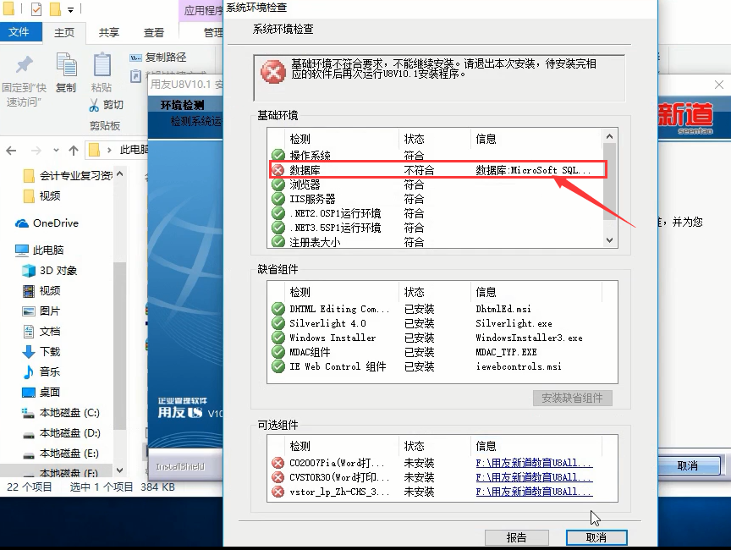The width and height of the screenshot is (731, 550).
Task: Click the check icon for .NET2.0SP1运行环境
Action: 278,213
